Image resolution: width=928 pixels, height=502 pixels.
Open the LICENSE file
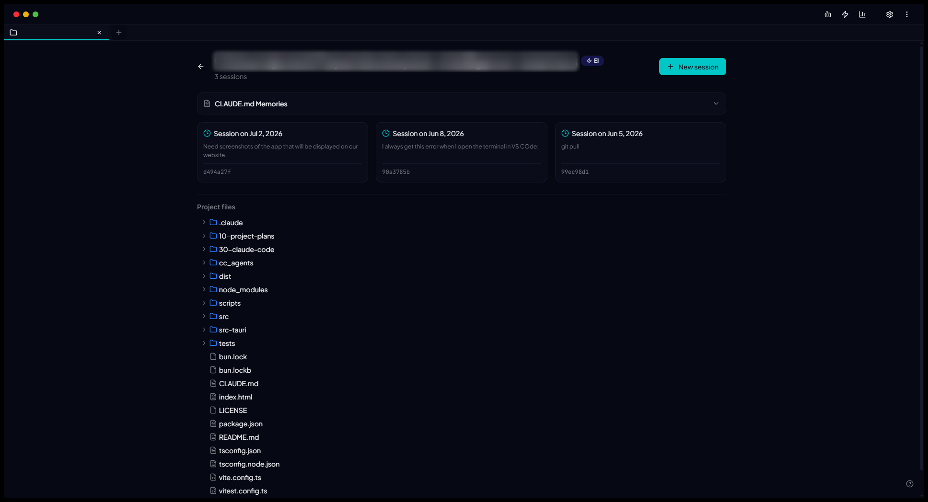pyautogui.click(x=233, y=411)
